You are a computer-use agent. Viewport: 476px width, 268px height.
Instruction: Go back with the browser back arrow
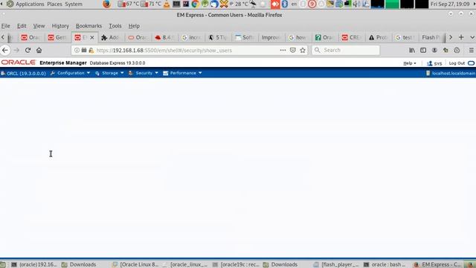coord(5,50)
